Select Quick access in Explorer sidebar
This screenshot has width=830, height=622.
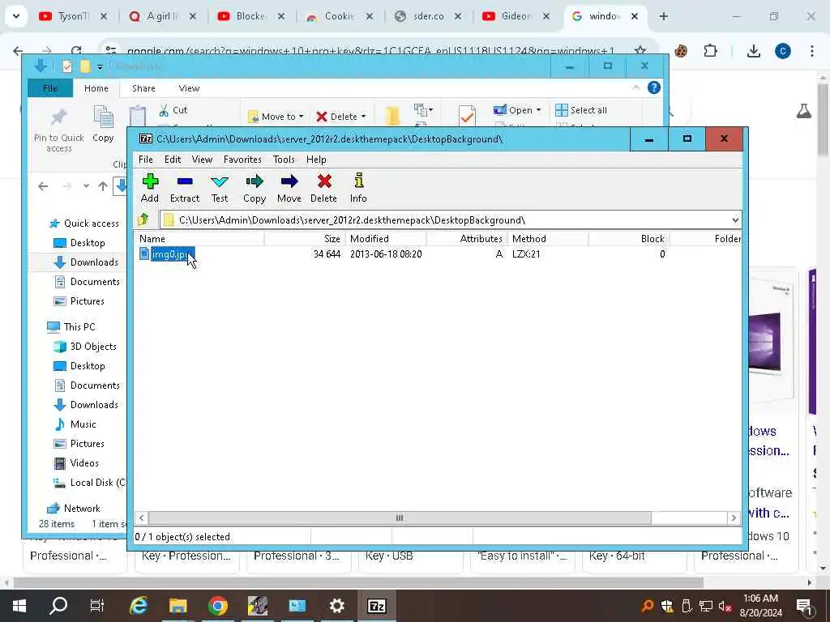point(83,224)
